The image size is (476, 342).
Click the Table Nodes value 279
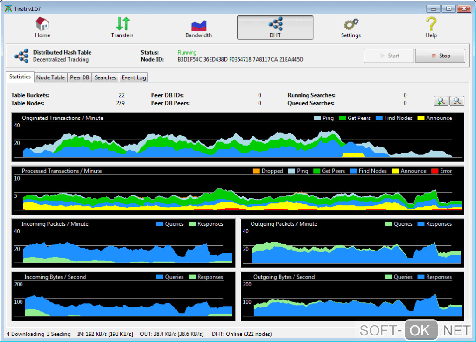120,103
